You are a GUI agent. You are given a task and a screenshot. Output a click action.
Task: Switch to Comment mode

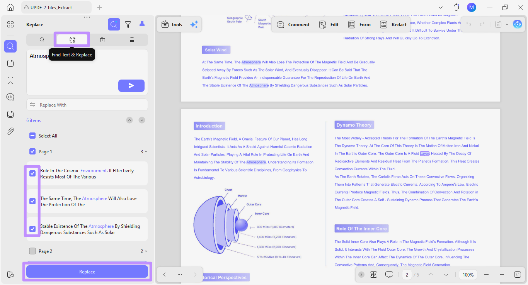(x=293, y=24)
